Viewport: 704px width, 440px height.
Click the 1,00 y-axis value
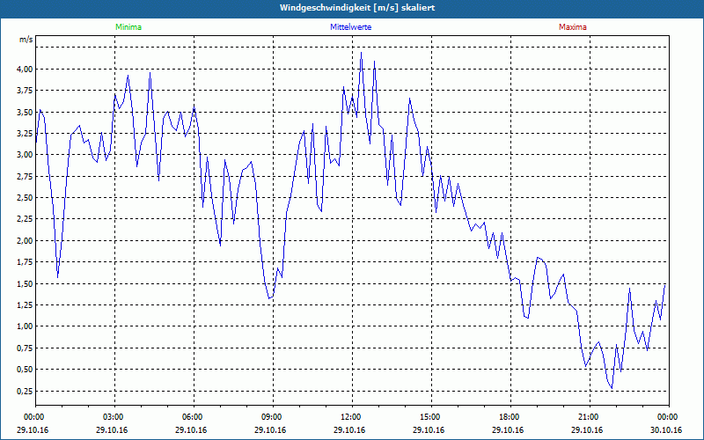click(26, 326)
